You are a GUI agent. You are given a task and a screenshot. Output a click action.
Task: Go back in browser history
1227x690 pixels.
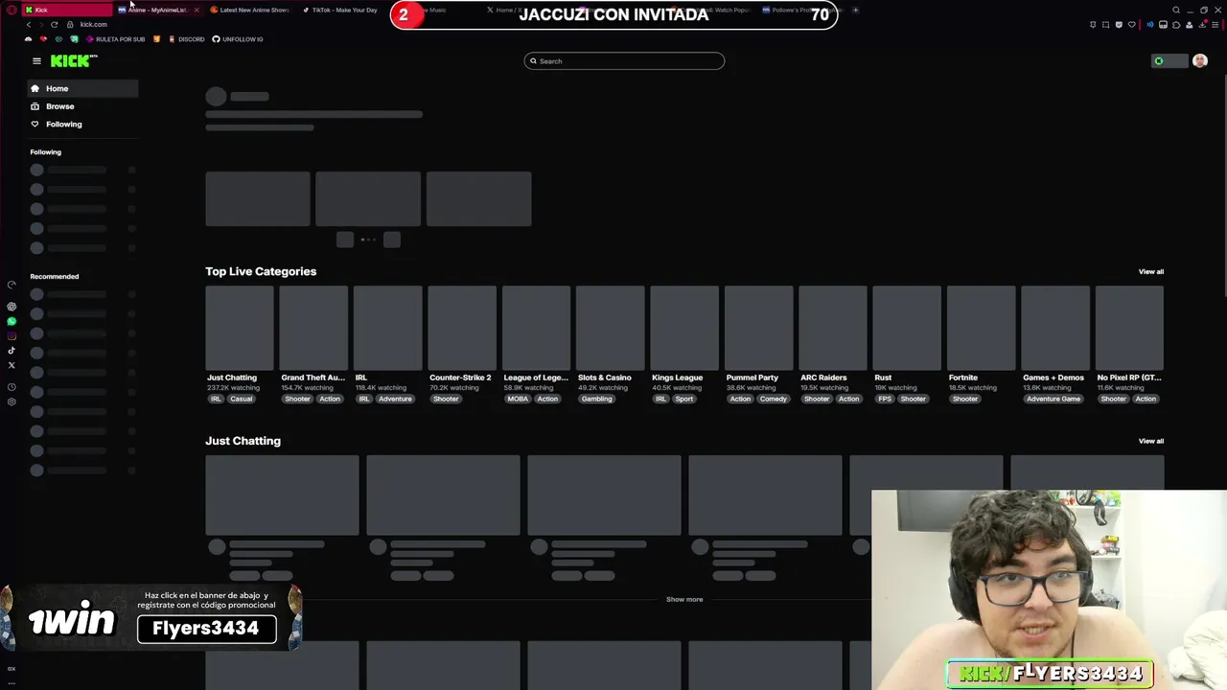[28, 24]
